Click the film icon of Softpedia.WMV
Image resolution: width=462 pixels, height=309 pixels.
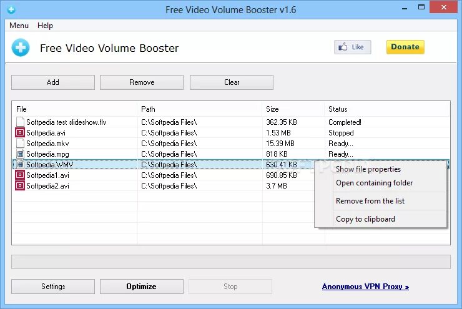pos(20,164)
